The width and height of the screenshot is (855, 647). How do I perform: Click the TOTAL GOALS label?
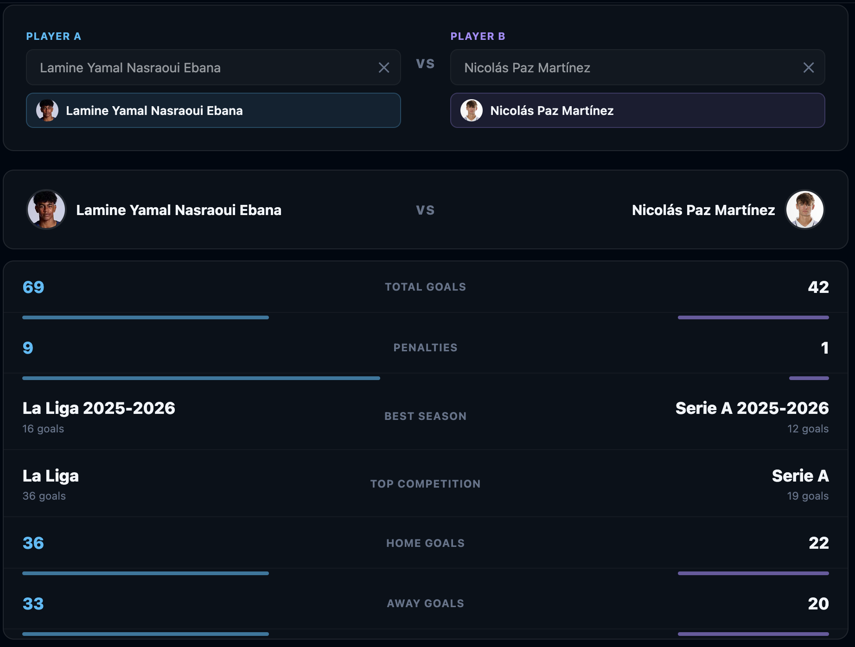click(x=426, y=287)
